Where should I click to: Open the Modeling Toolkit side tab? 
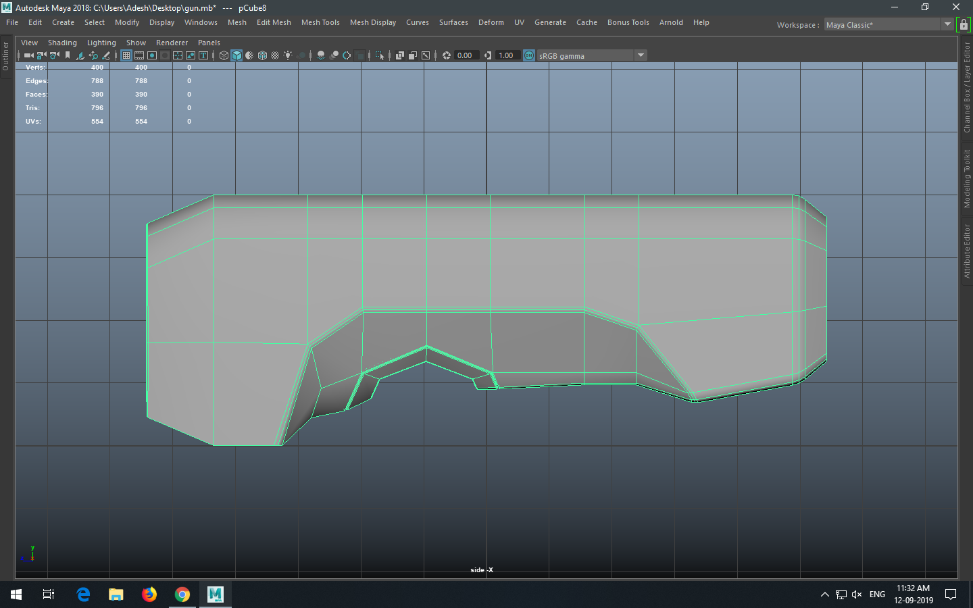pyautogui.click(x=967, y=179)
